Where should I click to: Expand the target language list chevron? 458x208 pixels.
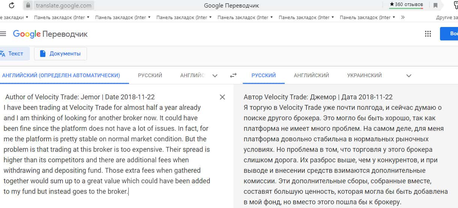(409, 76)
